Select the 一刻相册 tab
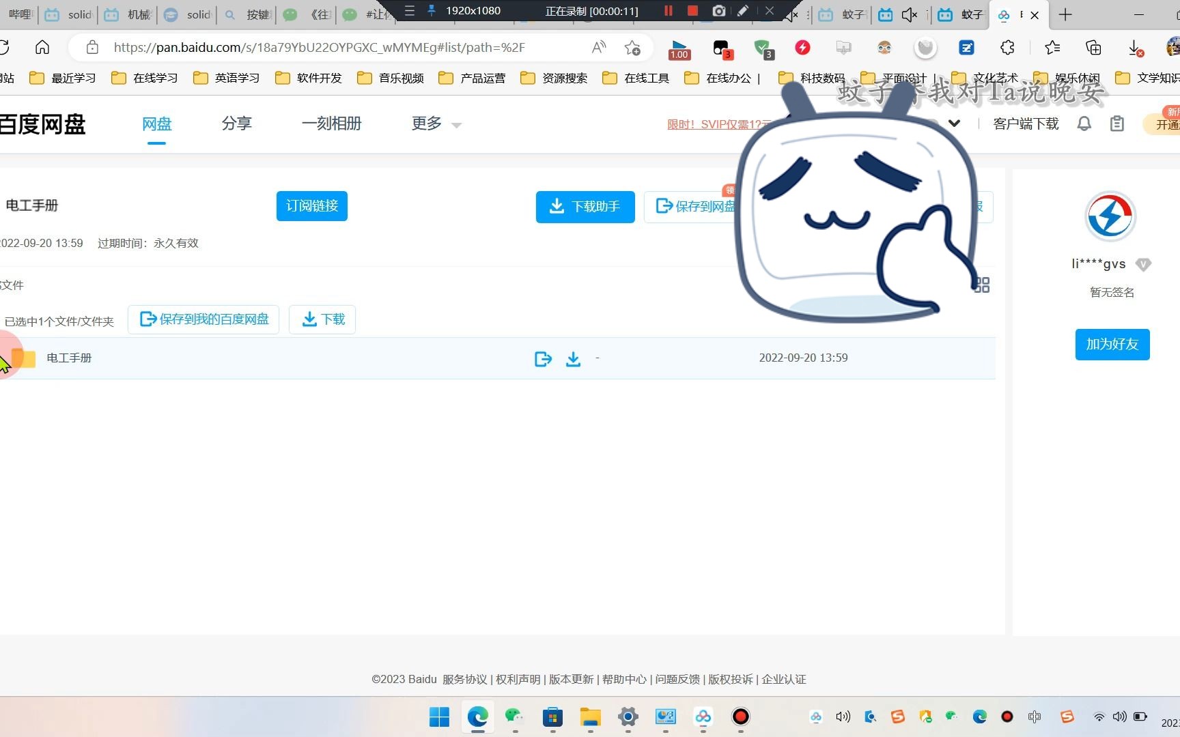The image size is (1180, 737). pos(332,124)
